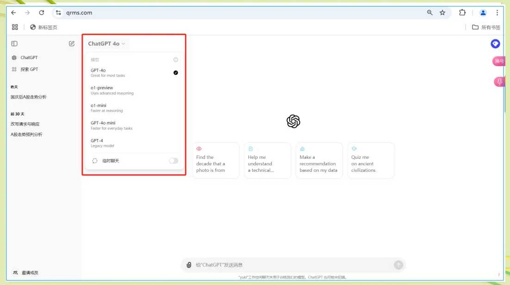
Task: Choose Help me understand a technical suggestion
Action: [x=267, y=160]
